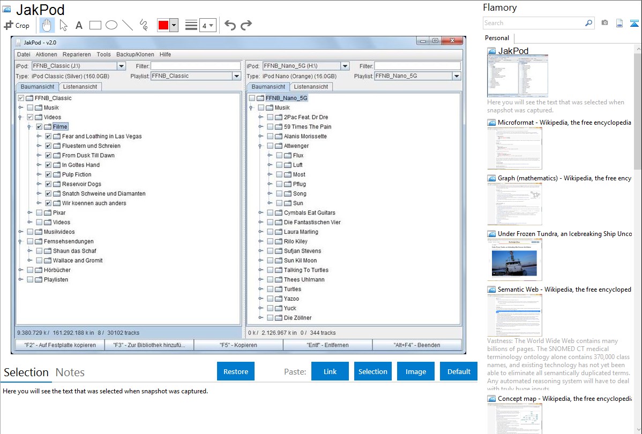This screenshot has height=434, width=642.
Task: Open the FFNB_Nano_5G iPod dropdown
Action: pos(345,66)
